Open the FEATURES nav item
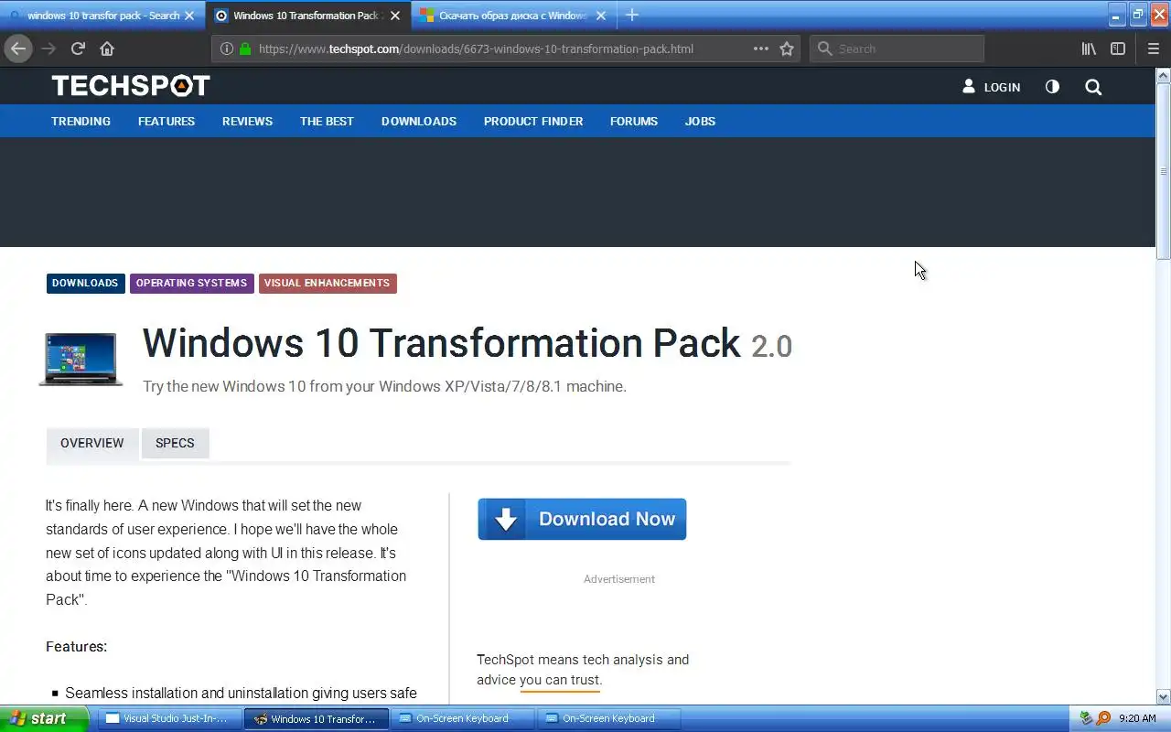The image size is (1171, 732). tap(167, 121)
